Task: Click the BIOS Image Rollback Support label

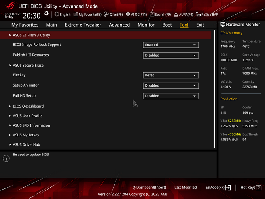Action: pyautogui.click(x=37, y=45)
